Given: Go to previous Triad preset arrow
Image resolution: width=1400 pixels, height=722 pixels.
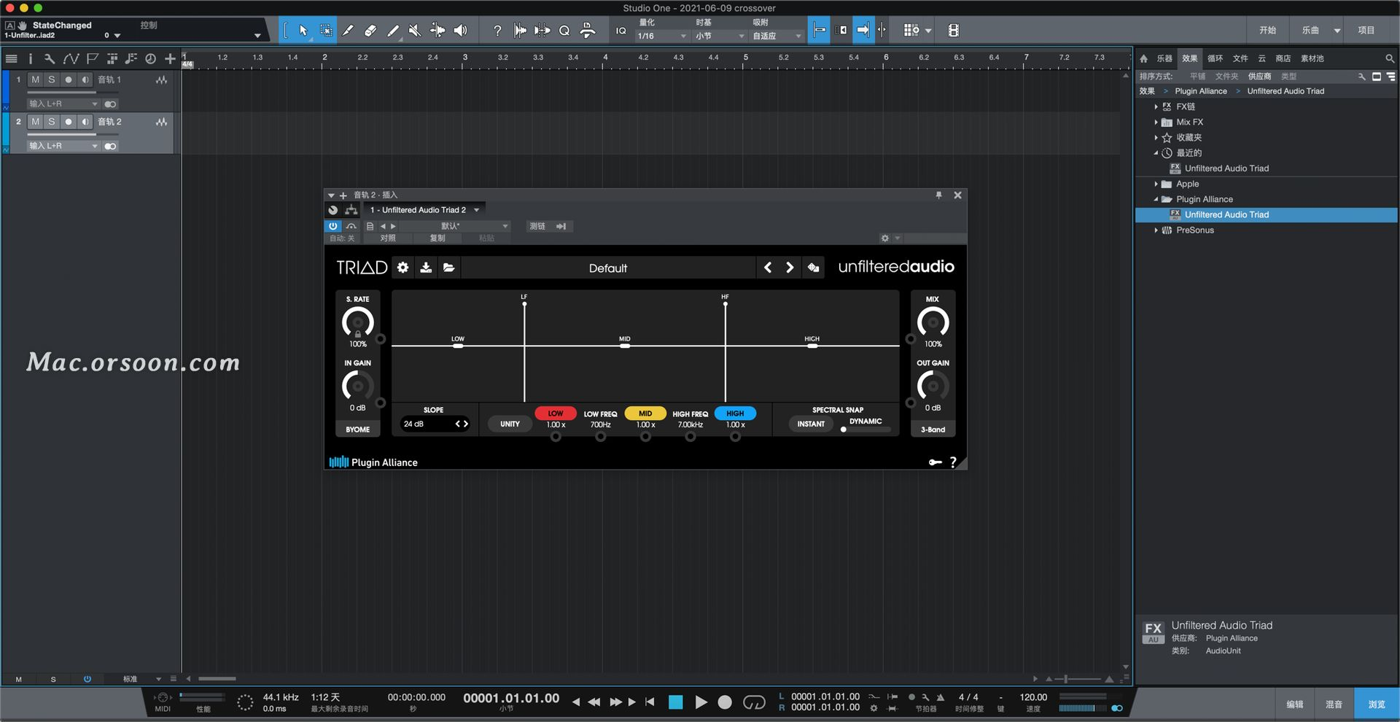Looking at the screenshot, I should coord(768,268).
